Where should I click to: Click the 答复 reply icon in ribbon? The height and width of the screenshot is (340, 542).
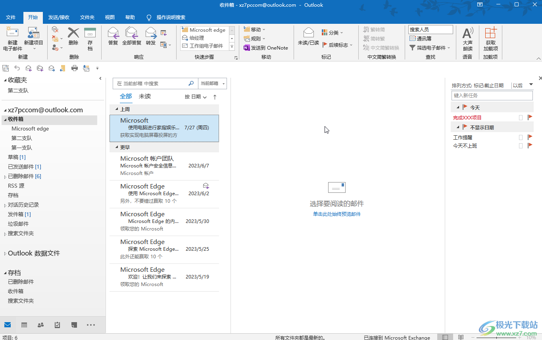113,36
